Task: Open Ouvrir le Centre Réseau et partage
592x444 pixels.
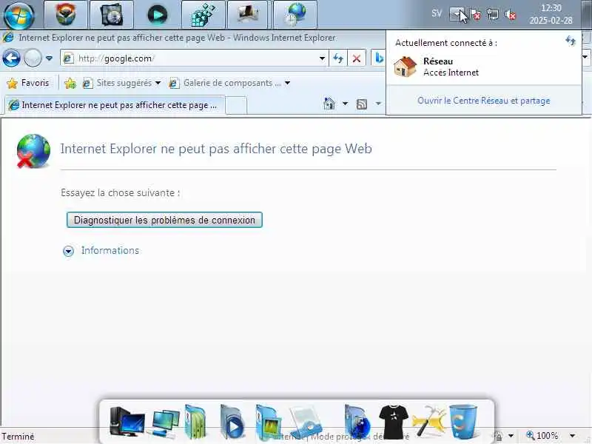Action: click(x=484, y=101)
